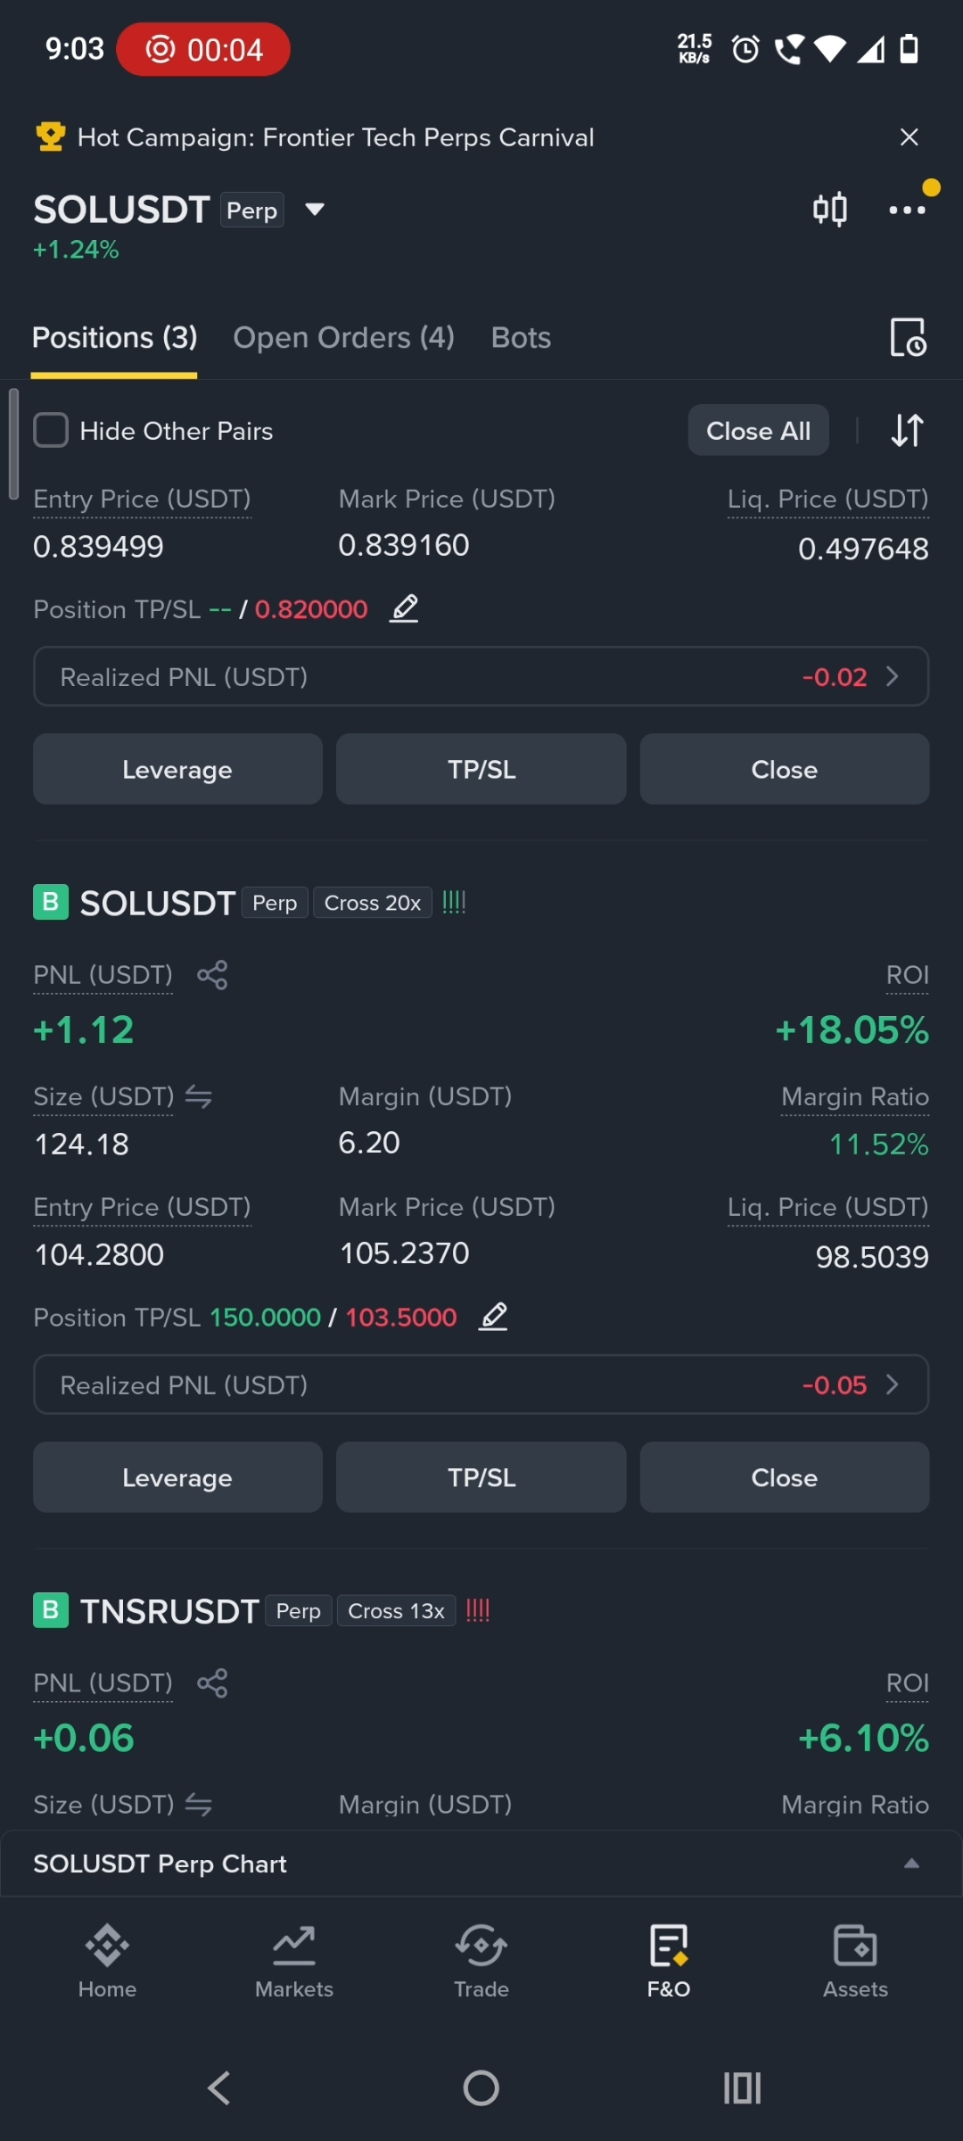Viewport: 963px width, 2141px height.
Task: Open SOLUSDT Perp pair dropdown arrow
Action: pyautogui.click(x=314, y=210)
